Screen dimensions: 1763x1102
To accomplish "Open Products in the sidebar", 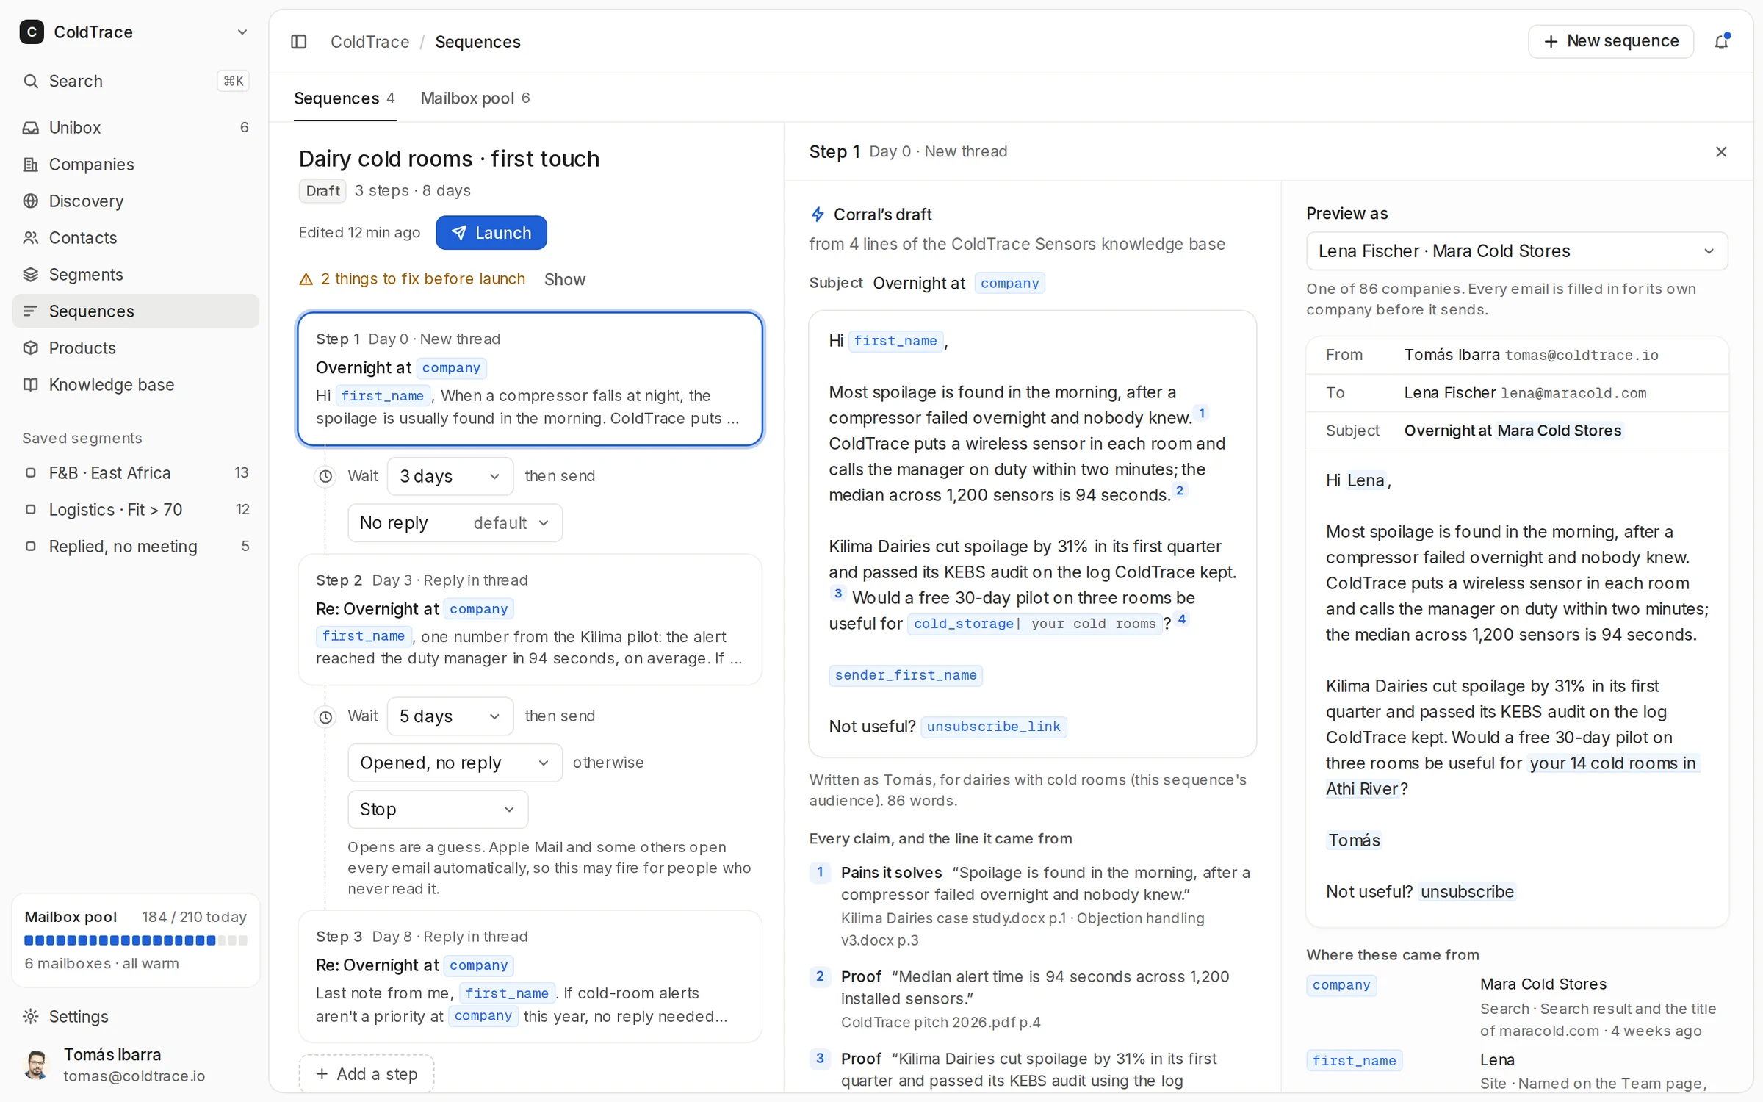I will pos(136,347).
